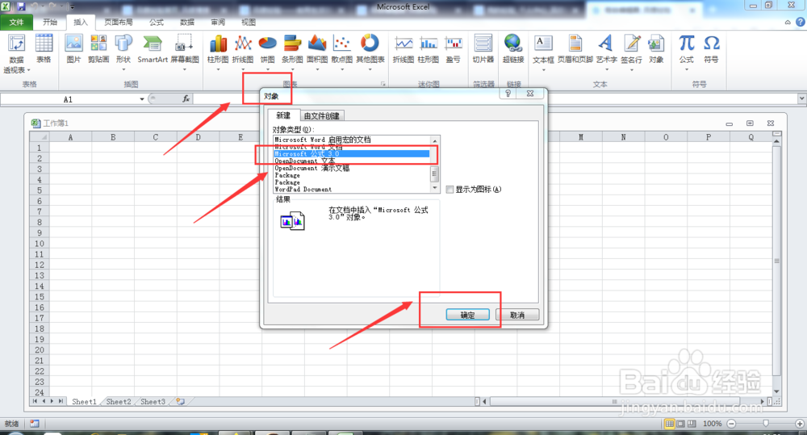Confirm with the OK (确定) button

tap(468, 315)
